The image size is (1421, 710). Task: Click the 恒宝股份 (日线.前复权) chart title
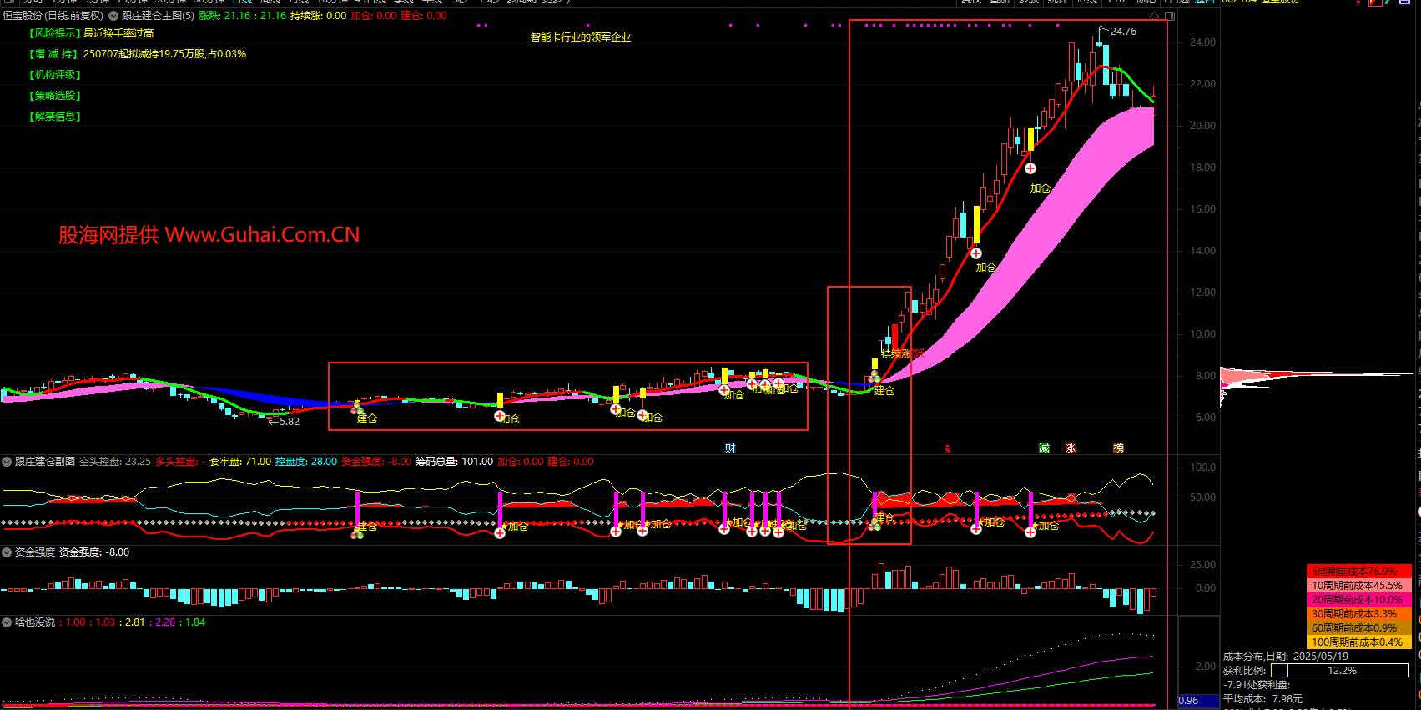tap(53, 16)
